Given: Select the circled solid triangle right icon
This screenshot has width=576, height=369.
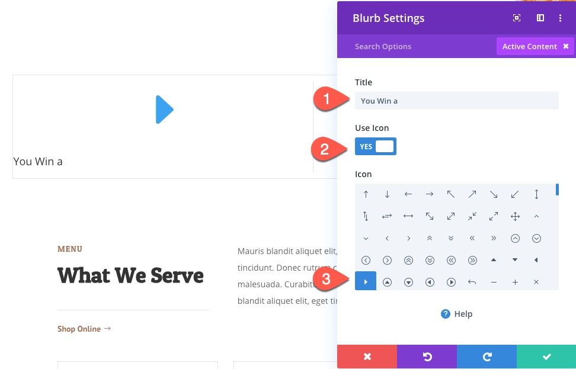Looking at the screenshot, I should click(451, 283).
